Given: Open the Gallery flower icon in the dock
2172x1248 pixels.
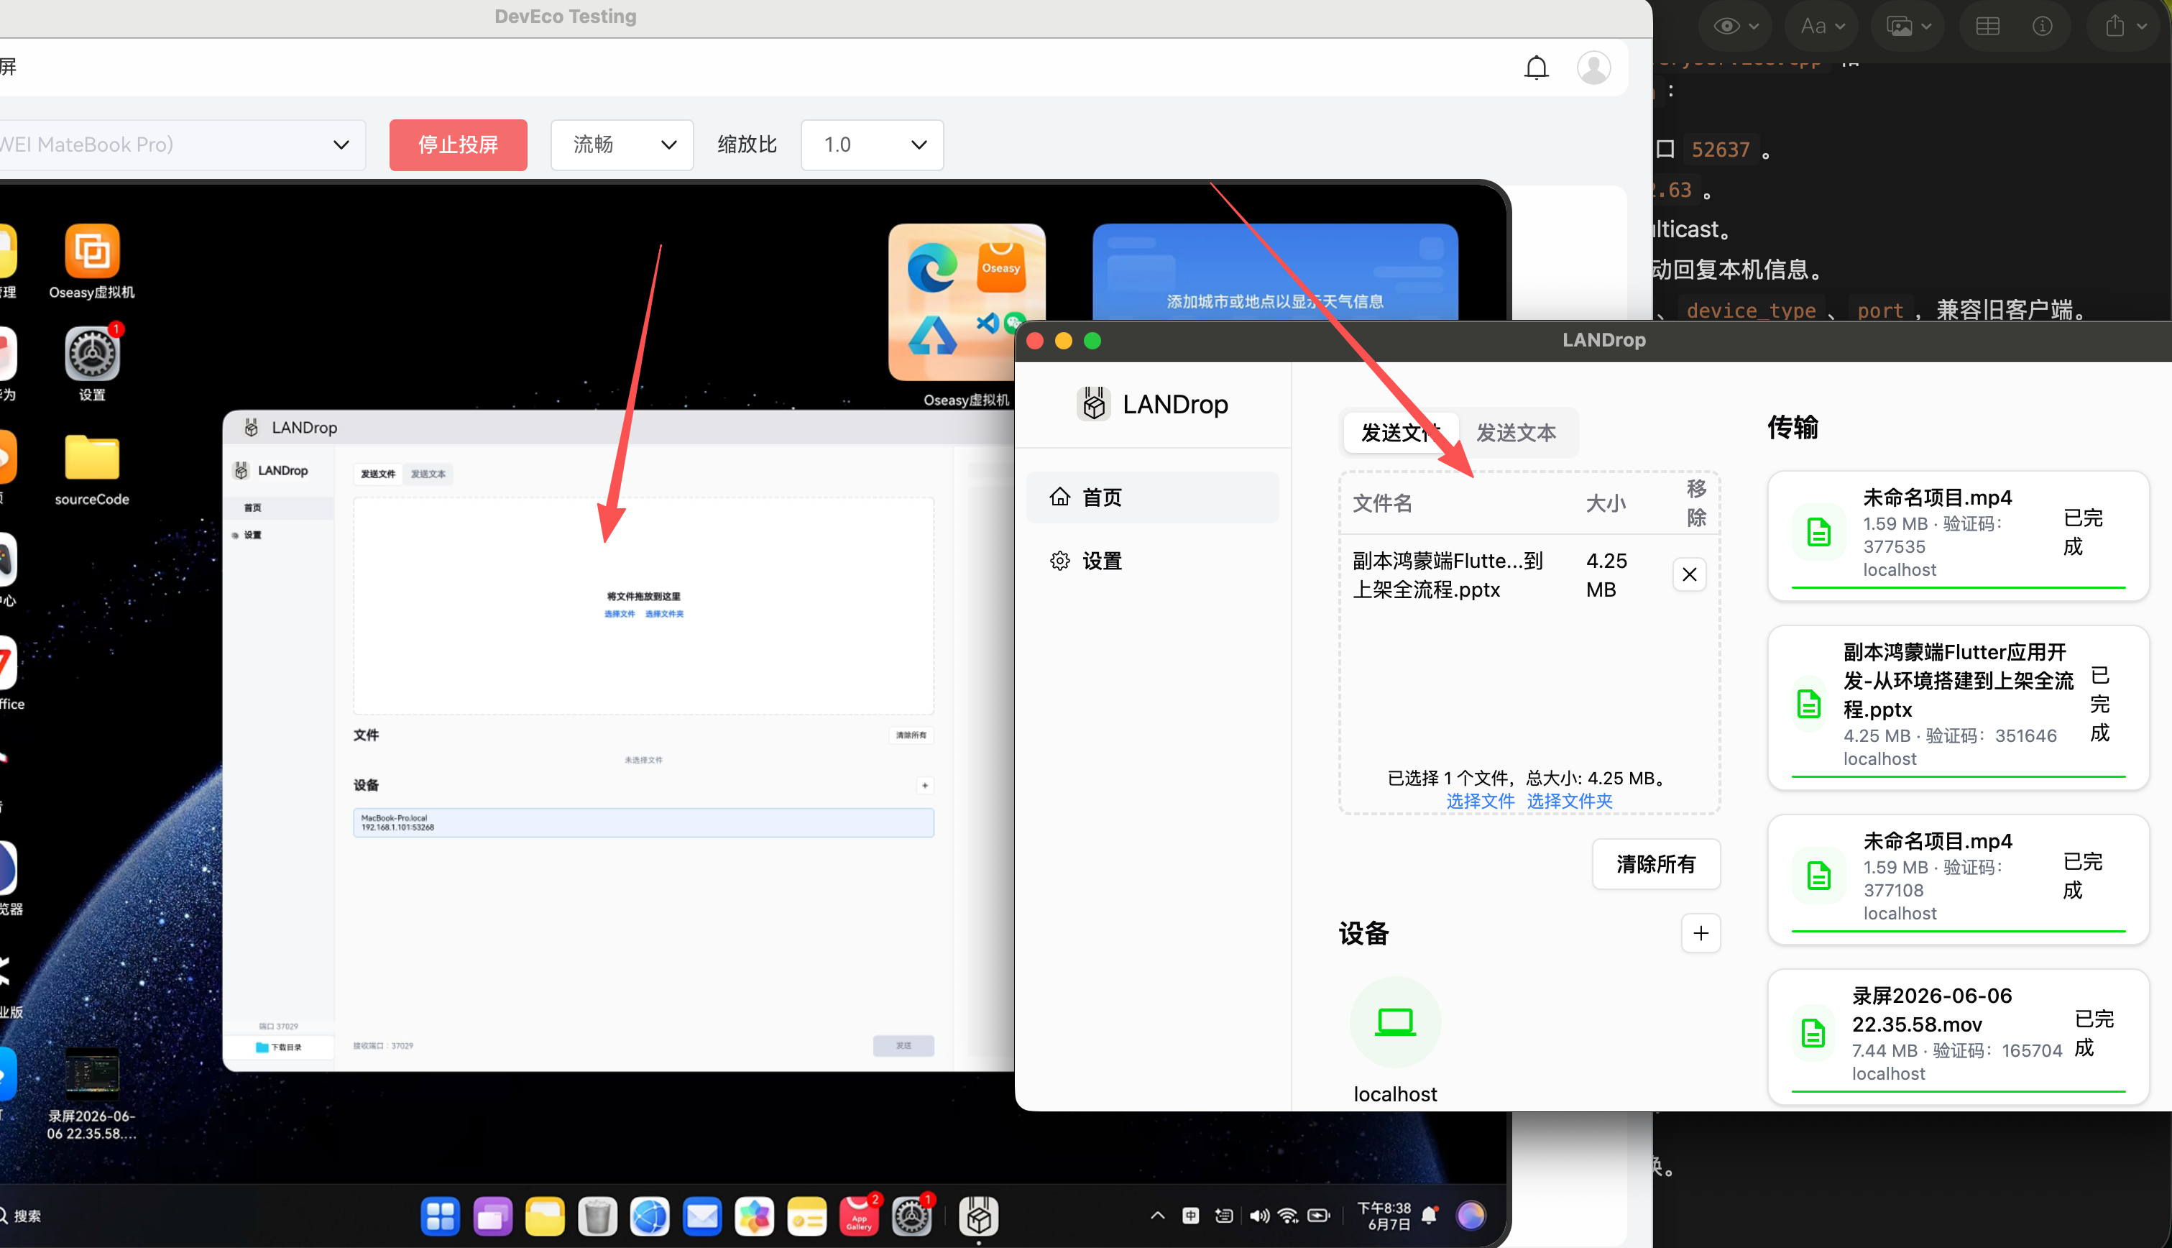Looking at the screenshot, I should click(x=754, y=1216).
